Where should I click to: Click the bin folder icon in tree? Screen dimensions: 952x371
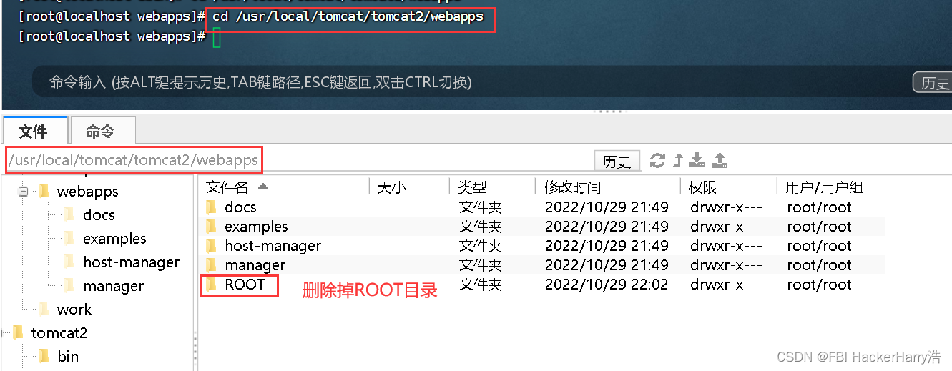44,356
